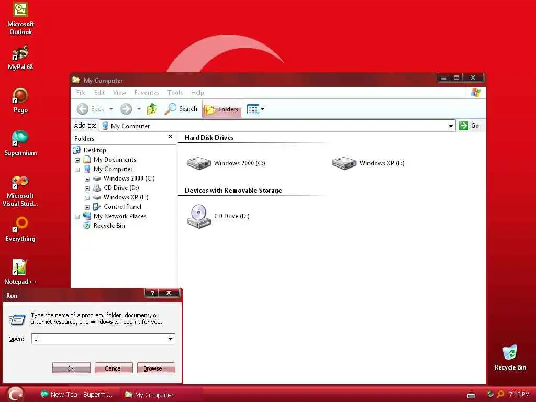Click the Start button on taskbar
Viewport: 536px width, 402px height.
click(x=15, y=394)
